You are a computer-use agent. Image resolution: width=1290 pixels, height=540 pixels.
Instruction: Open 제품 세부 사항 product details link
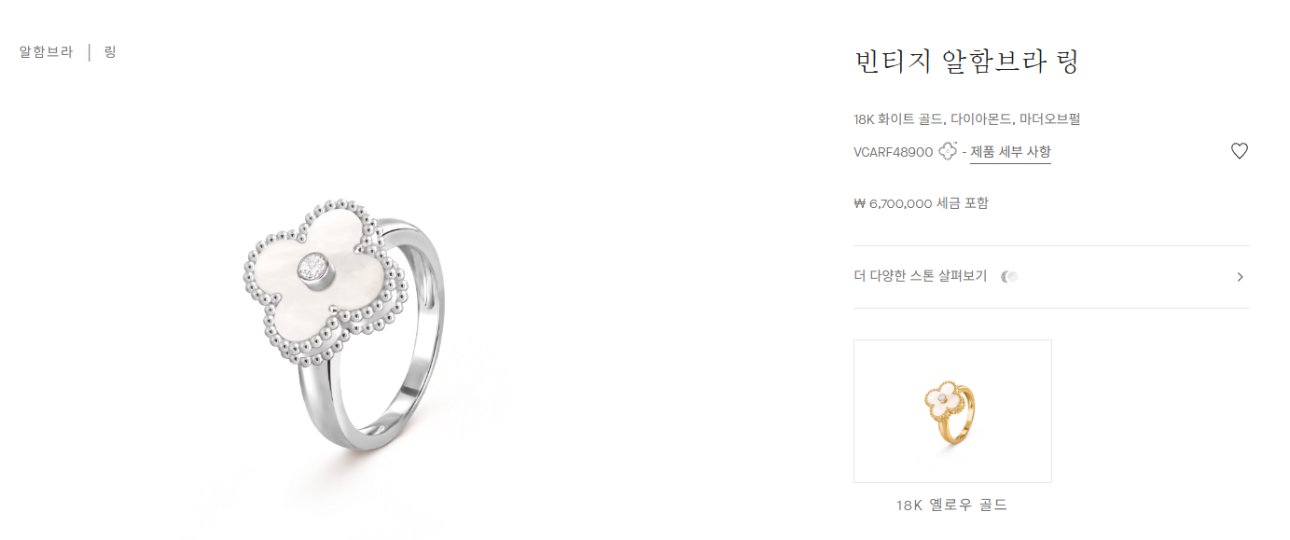coord(1010,152)
